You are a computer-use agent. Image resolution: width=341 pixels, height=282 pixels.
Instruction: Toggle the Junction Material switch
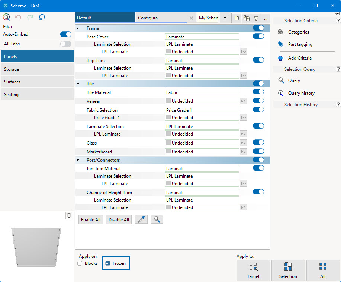click(x=258, y=168)
